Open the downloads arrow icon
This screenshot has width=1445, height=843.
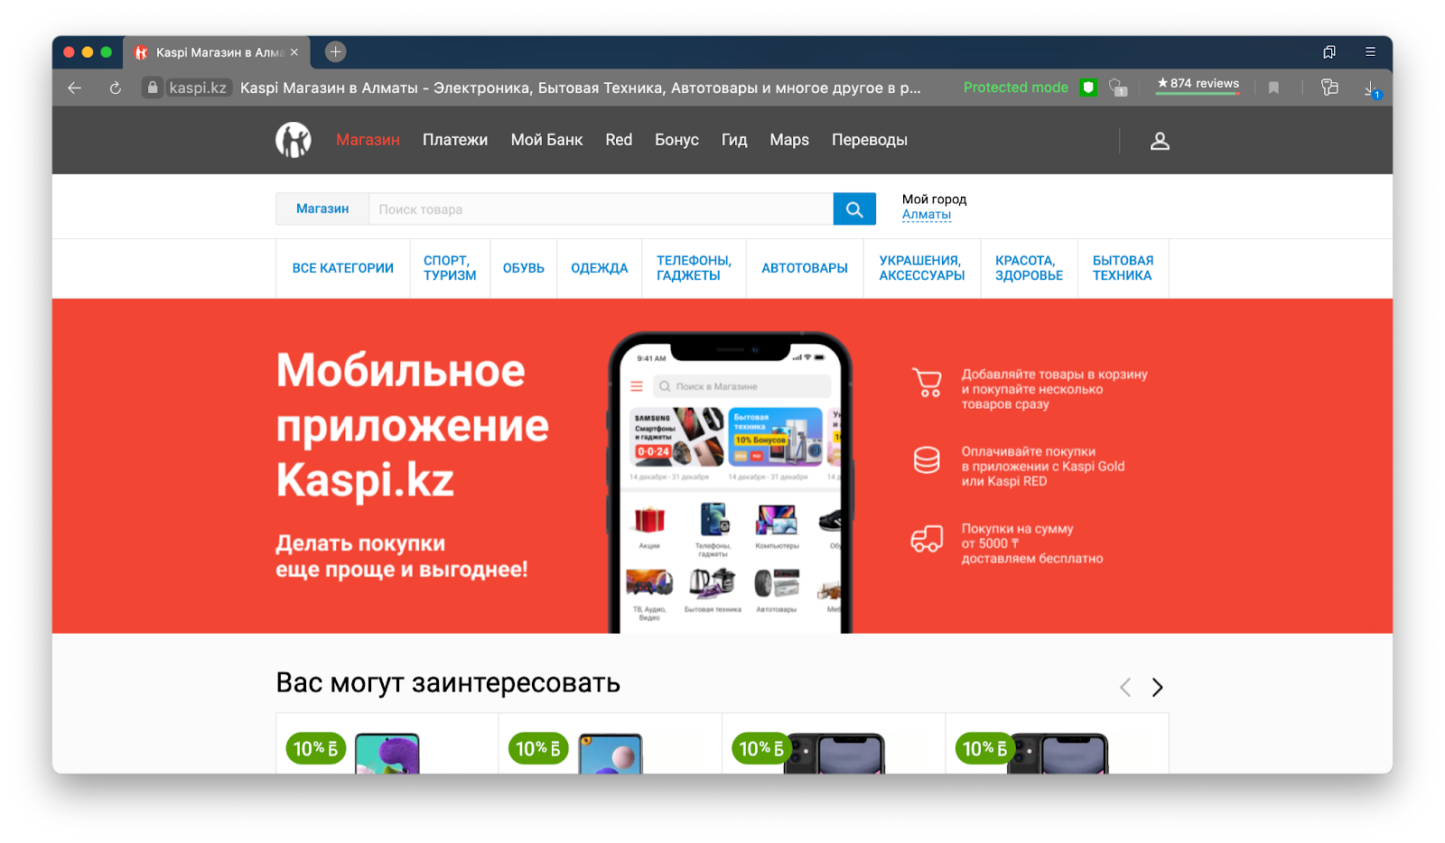1371,88
